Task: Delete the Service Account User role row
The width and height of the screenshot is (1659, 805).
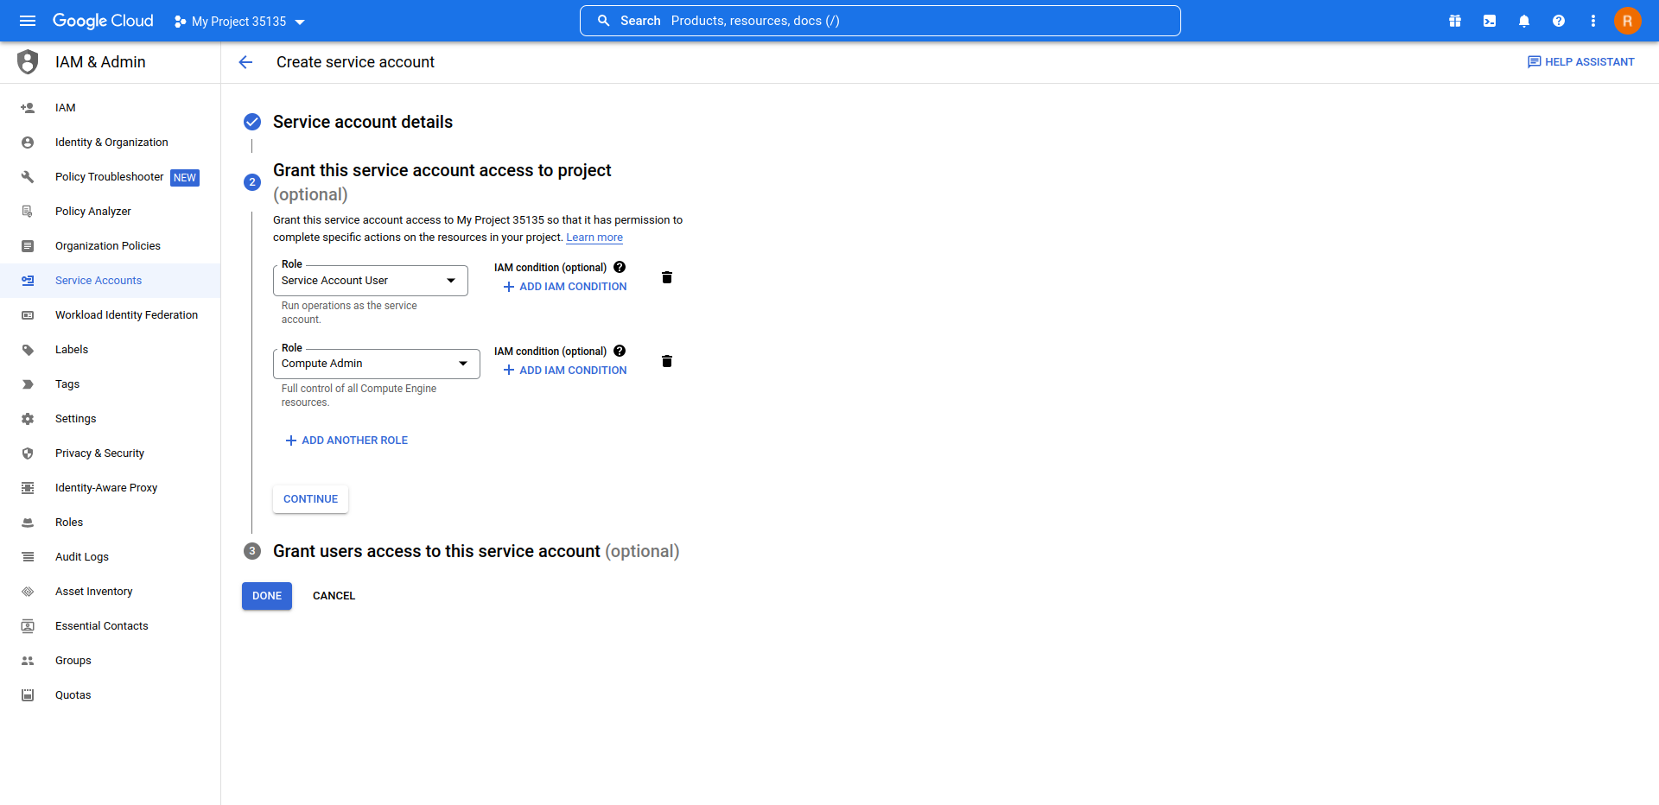Action: point(666,276)
